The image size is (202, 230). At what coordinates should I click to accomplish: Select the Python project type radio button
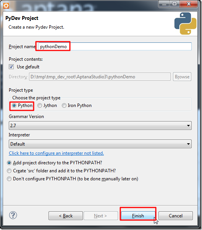(14, 105)
